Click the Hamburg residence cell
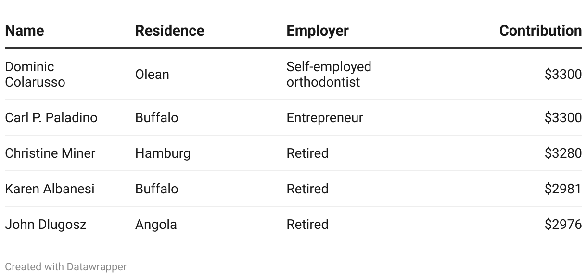 [163, 153]
